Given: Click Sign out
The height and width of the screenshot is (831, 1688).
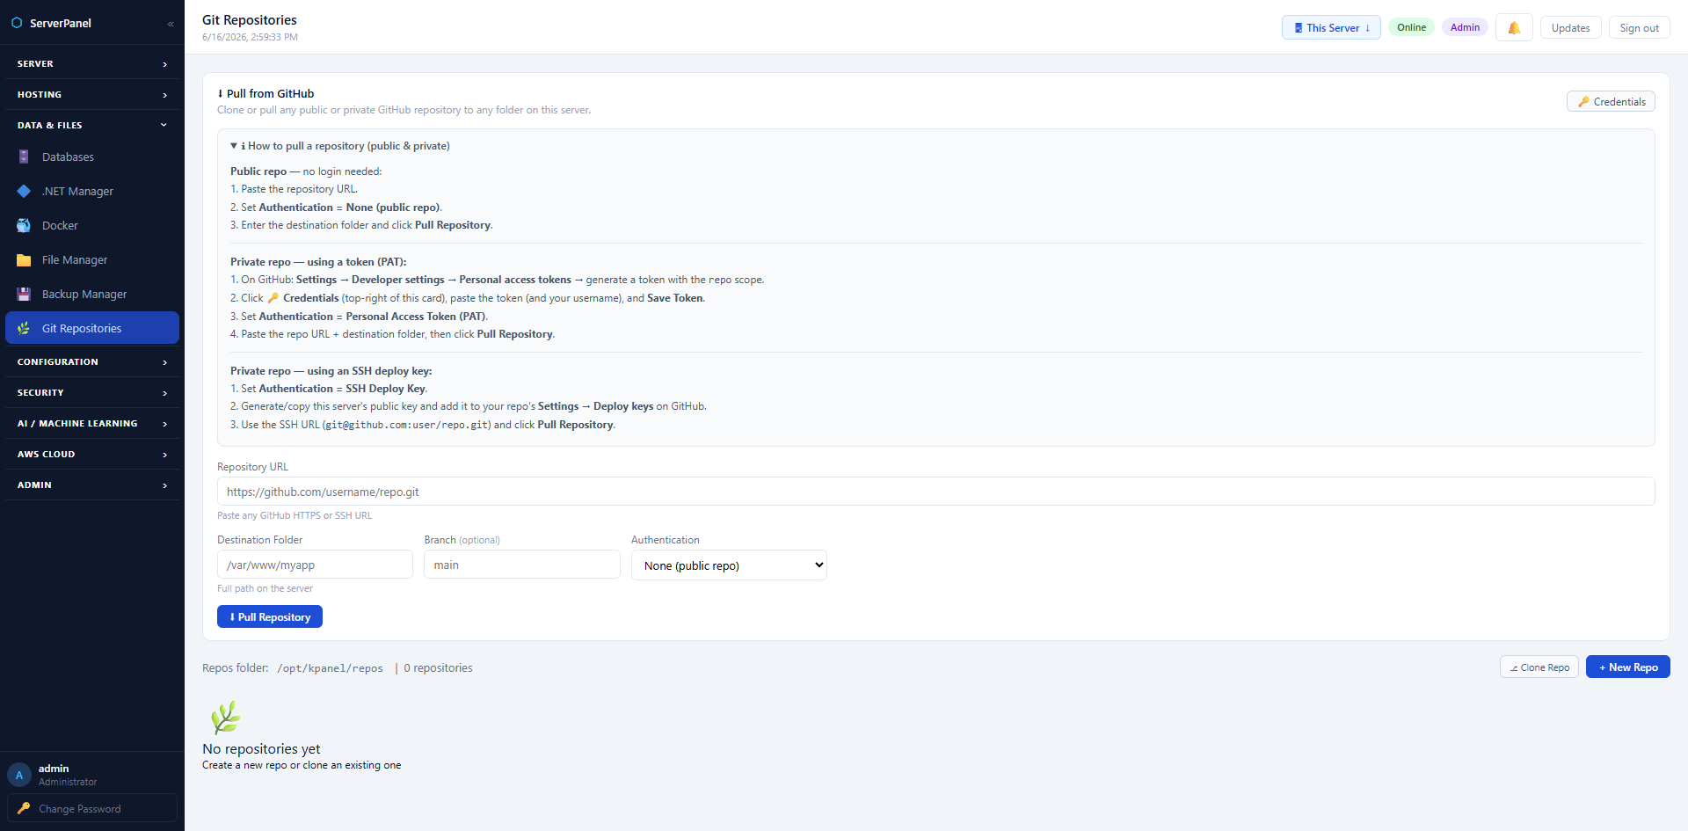Looking at the screenshot, I should coord(1639,28).
